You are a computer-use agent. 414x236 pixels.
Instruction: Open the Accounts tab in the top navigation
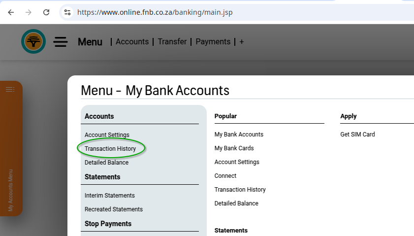pos(132,42)
